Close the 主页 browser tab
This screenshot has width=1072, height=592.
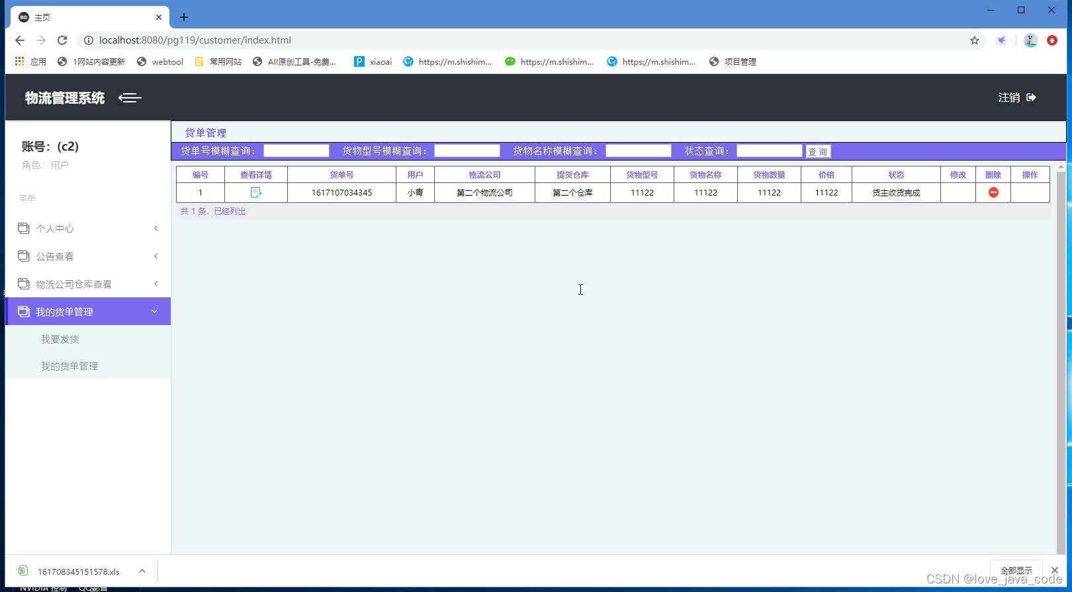pos(159,17)
